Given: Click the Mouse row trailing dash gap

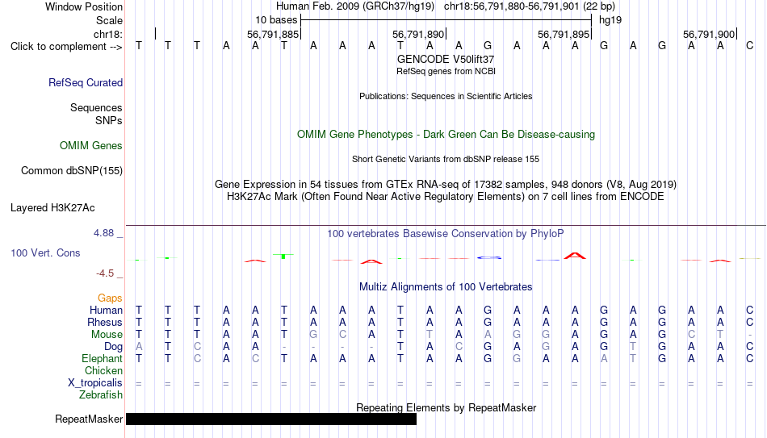Looking at the screenshot, I should coord(750,335).
